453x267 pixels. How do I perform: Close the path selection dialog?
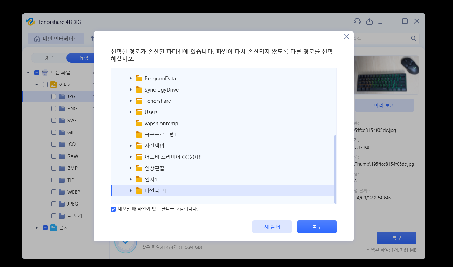pyautogui.click(x=346, y=36)
